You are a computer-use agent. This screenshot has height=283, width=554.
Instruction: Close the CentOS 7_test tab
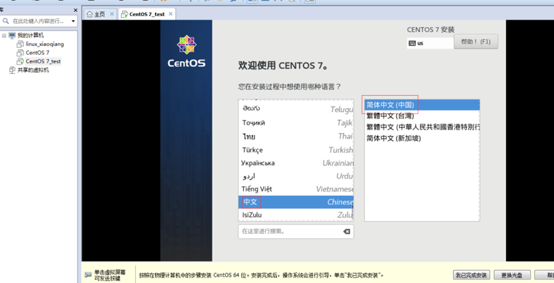pyautogui.click(x=171, y=14)
